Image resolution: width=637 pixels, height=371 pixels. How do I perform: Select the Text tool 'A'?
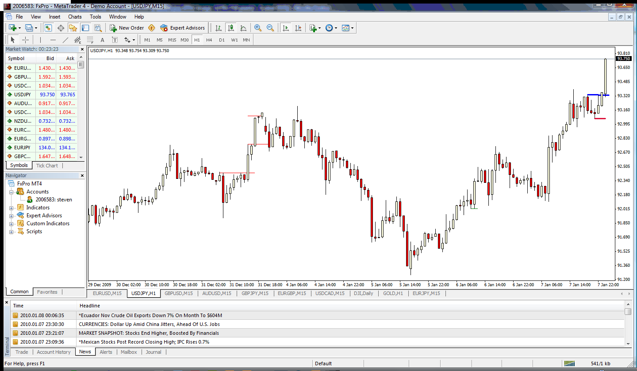(x=102, y=40)
